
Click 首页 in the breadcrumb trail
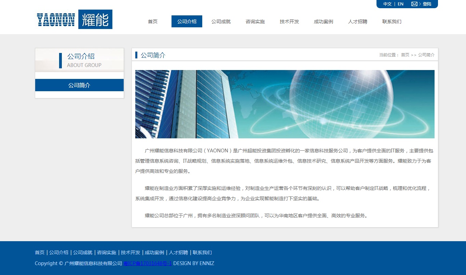405,55
